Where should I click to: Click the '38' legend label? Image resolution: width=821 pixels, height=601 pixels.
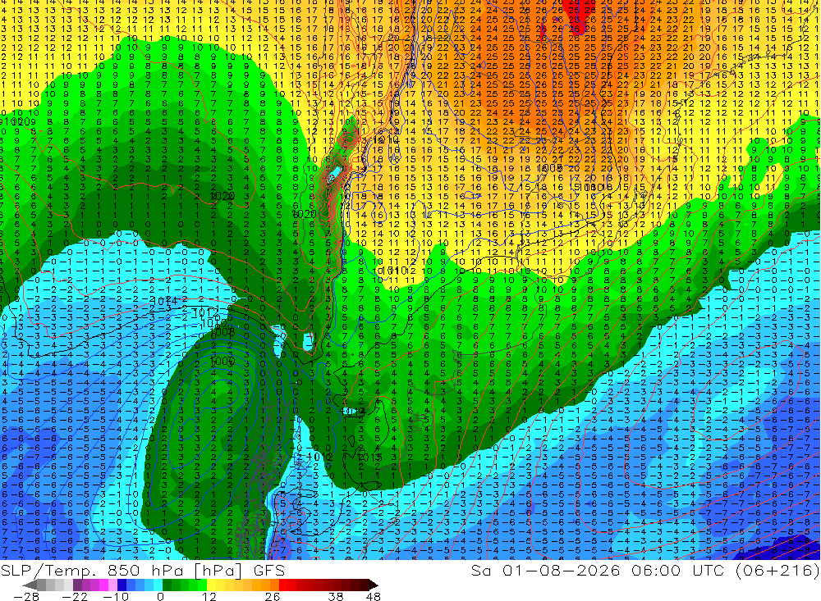336,596
